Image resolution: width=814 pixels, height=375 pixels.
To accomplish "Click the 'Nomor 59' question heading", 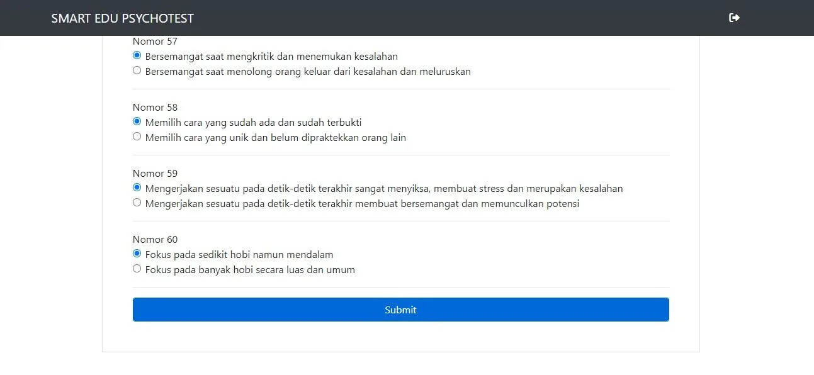I will [155, 174].
